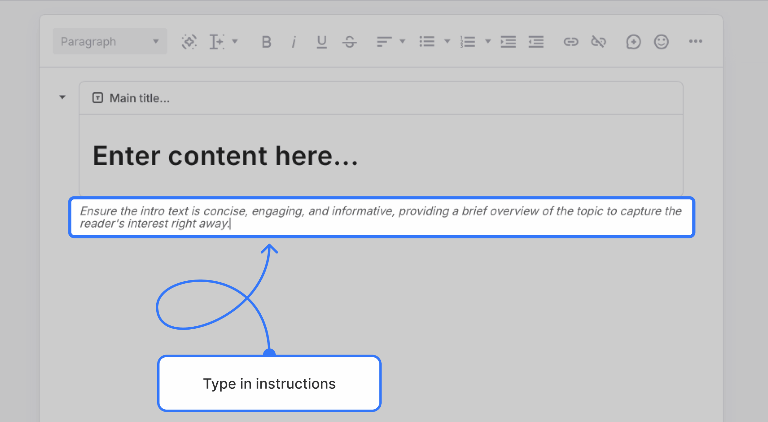Toggle bold formatting

(x=266, y=42)
